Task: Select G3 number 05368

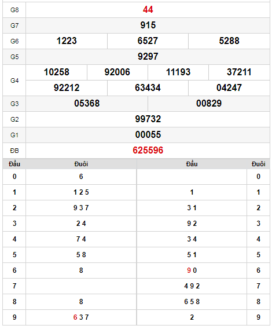Action: coord(87,104)
